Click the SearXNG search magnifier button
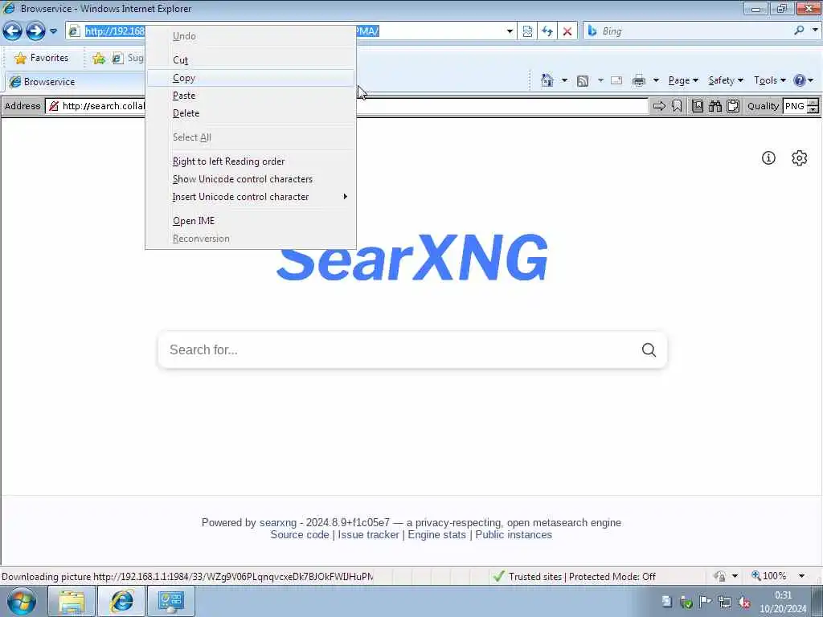 pos(649,350)
